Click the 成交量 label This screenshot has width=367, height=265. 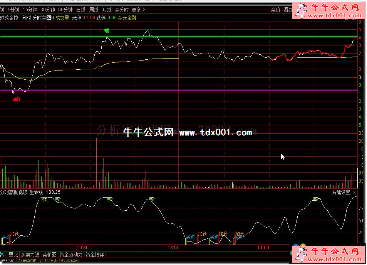pyautogui.click(x=62, y=18)
